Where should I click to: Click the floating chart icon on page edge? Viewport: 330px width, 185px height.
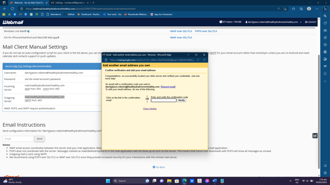pyautogui.click(x=315, y=136)
